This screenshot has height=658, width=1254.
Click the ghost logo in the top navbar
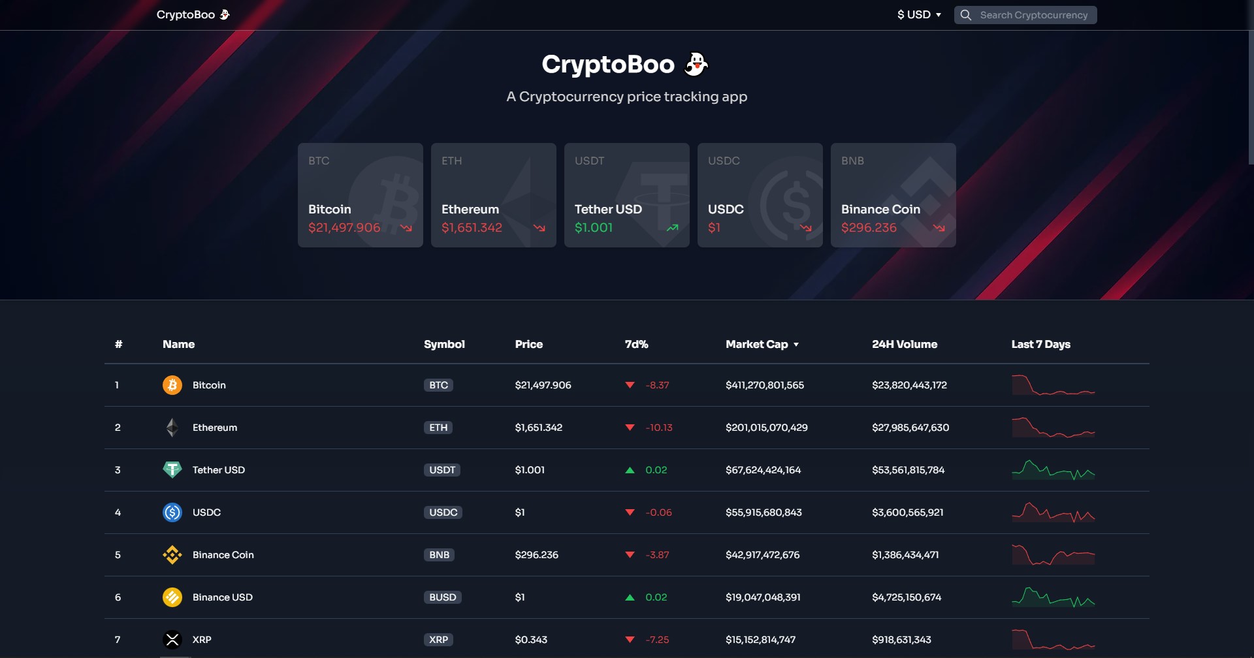(225, 14)
